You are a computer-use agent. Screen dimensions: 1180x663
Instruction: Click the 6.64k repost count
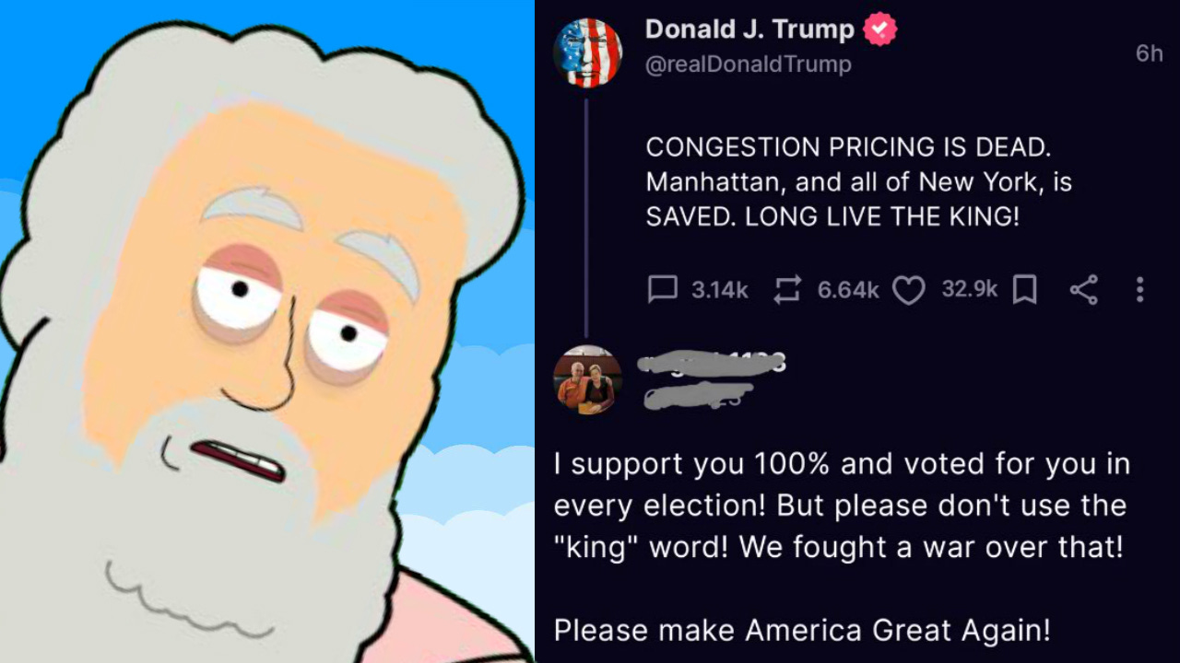tap(848, 290)
